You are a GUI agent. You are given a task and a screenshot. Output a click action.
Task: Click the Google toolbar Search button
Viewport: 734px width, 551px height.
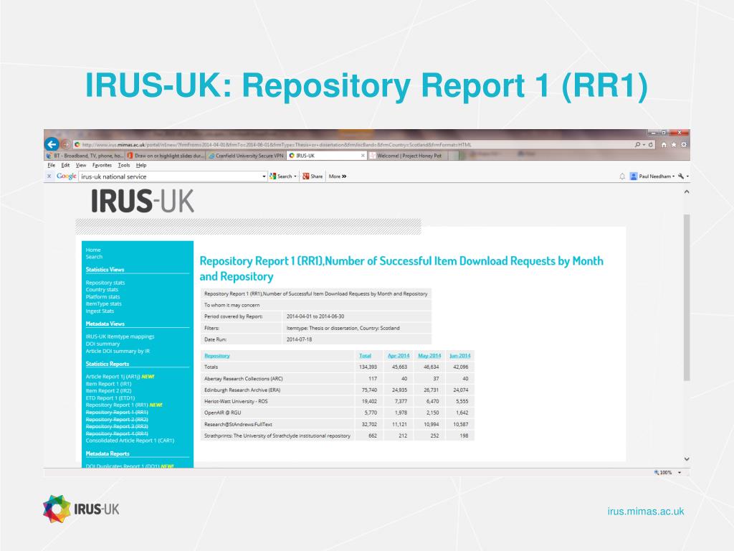click(x=280, y=176)
